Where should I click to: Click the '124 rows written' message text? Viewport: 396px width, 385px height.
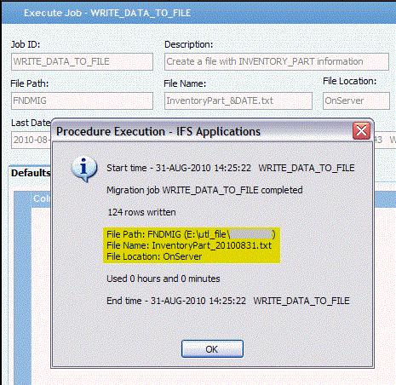tap(141, 212)
